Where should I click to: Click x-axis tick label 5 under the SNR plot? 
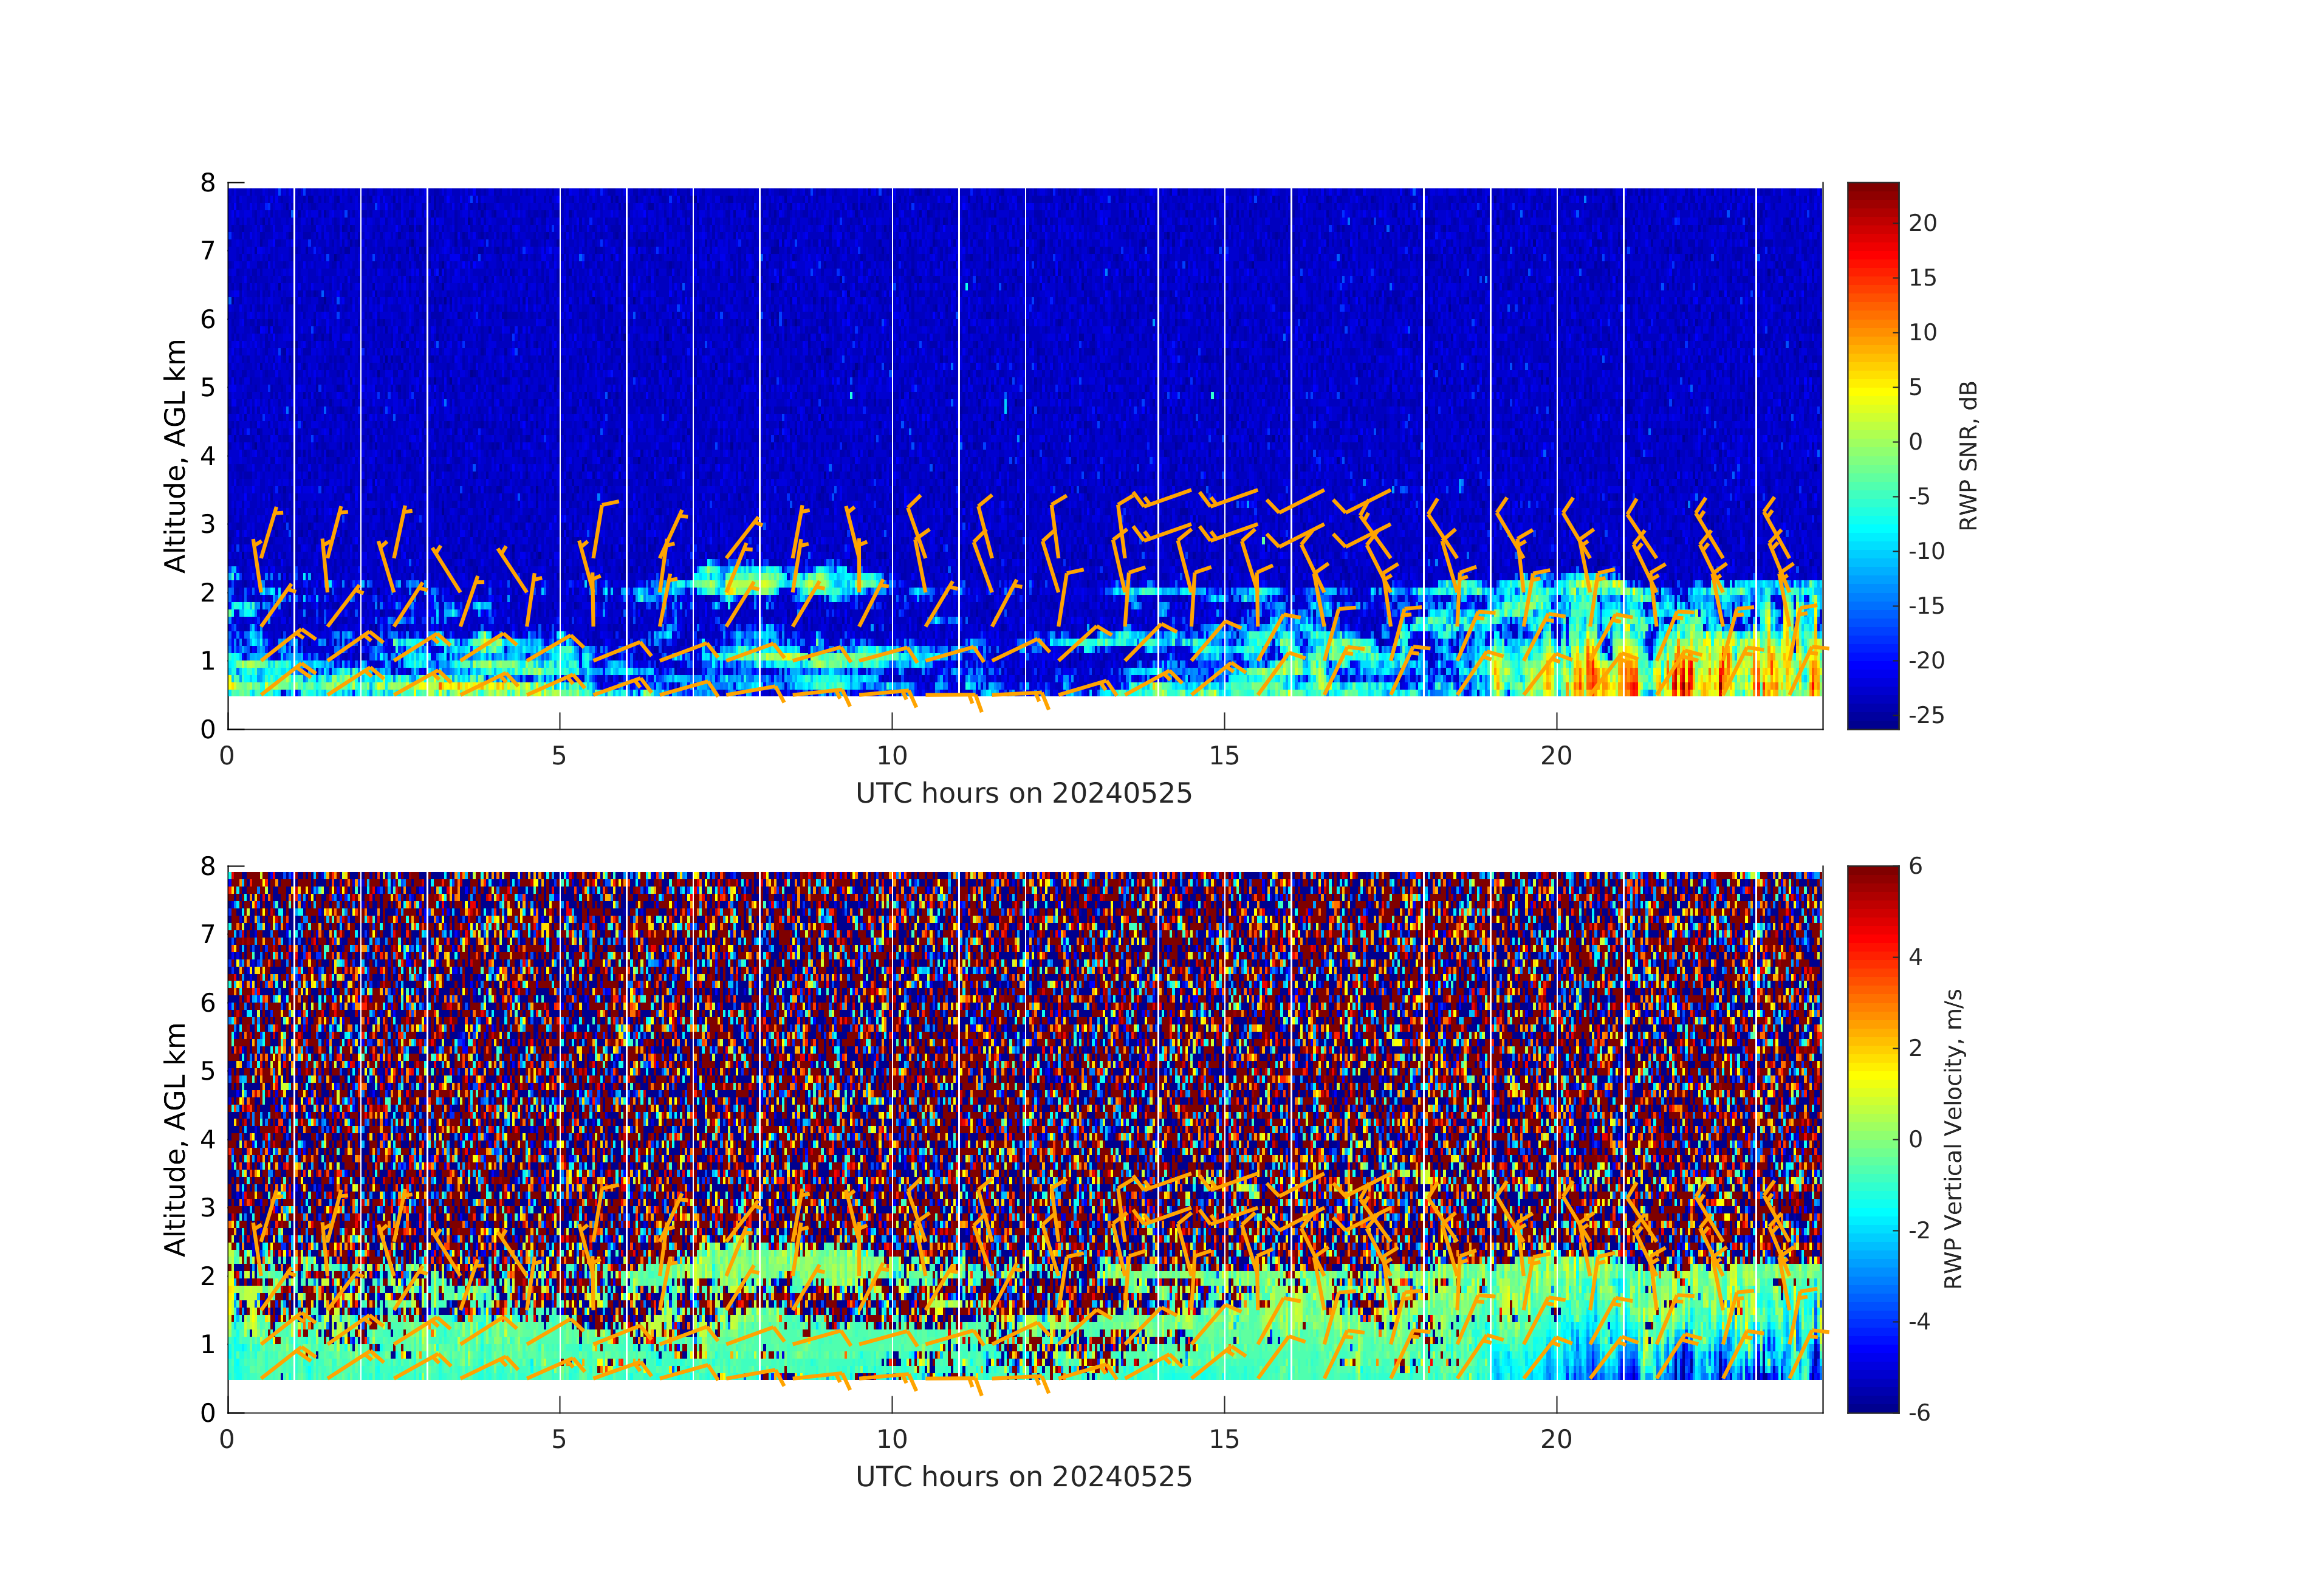pos(559,757)
